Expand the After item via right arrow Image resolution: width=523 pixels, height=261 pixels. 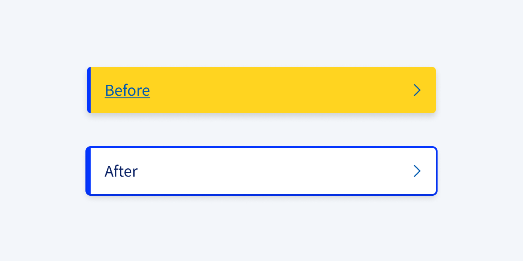point(417,171)
